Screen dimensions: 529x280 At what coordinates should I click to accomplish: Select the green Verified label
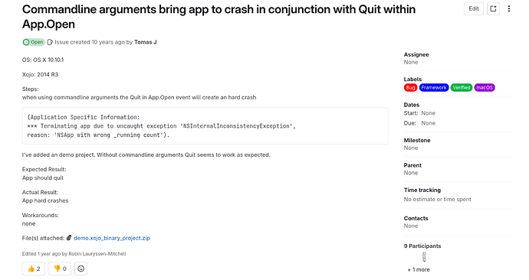[x=462, y=87]
